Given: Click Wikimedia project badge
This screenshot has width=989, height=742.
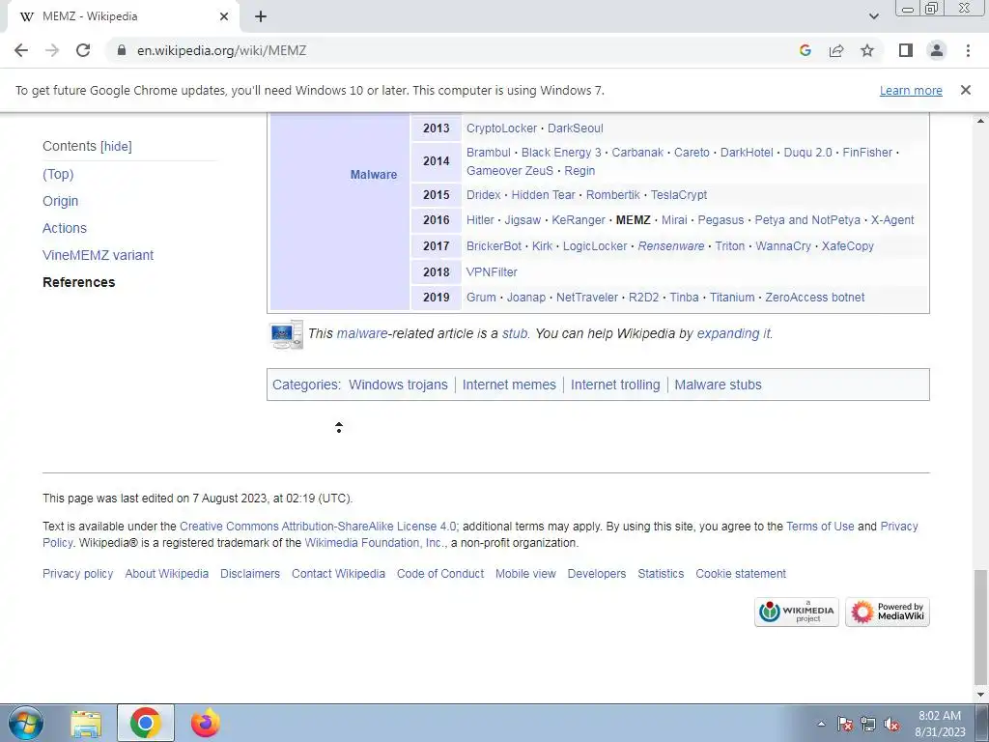Looking at the screenshot, I should point(797,612).
